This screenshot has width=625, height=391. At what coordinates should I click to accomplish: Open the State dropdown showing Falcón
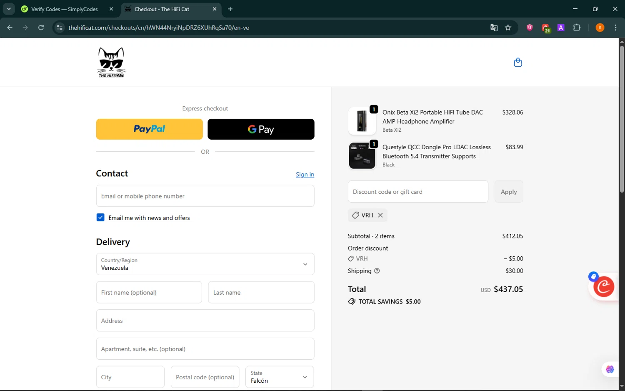(280, 377)
